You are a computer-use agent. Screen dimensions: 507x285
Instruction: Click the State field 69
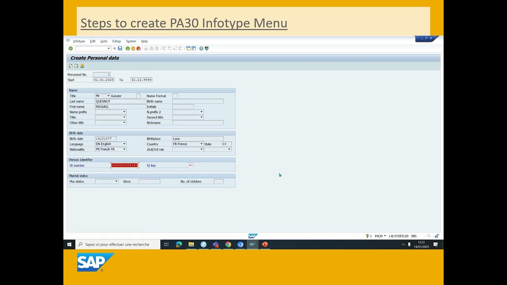(x=226, y=144)
